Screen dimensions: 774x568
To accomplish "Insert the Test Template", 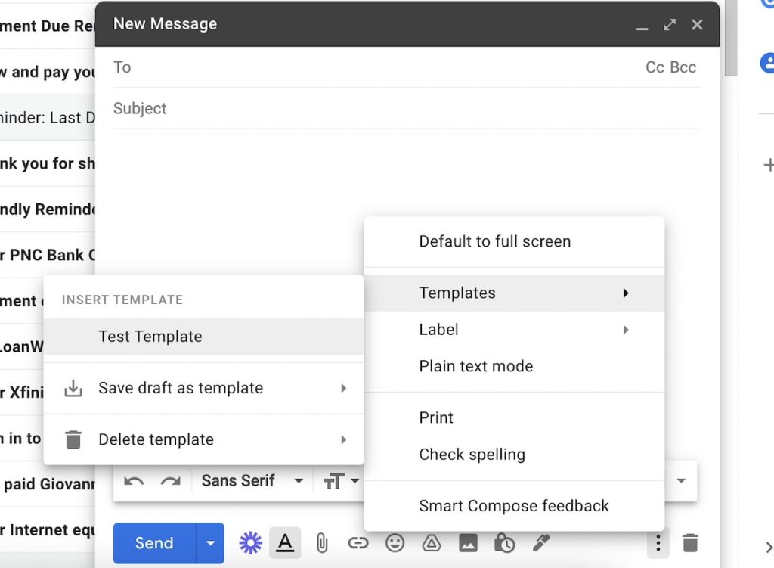I will pyautogui.click(x=150, y=337).
